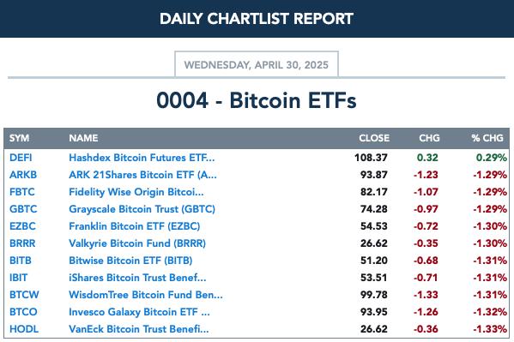Open Valkyrie Bitcoin Fund (BRRR) link
Viewport: 514px width, 342px height.
(x=137, y=243)
